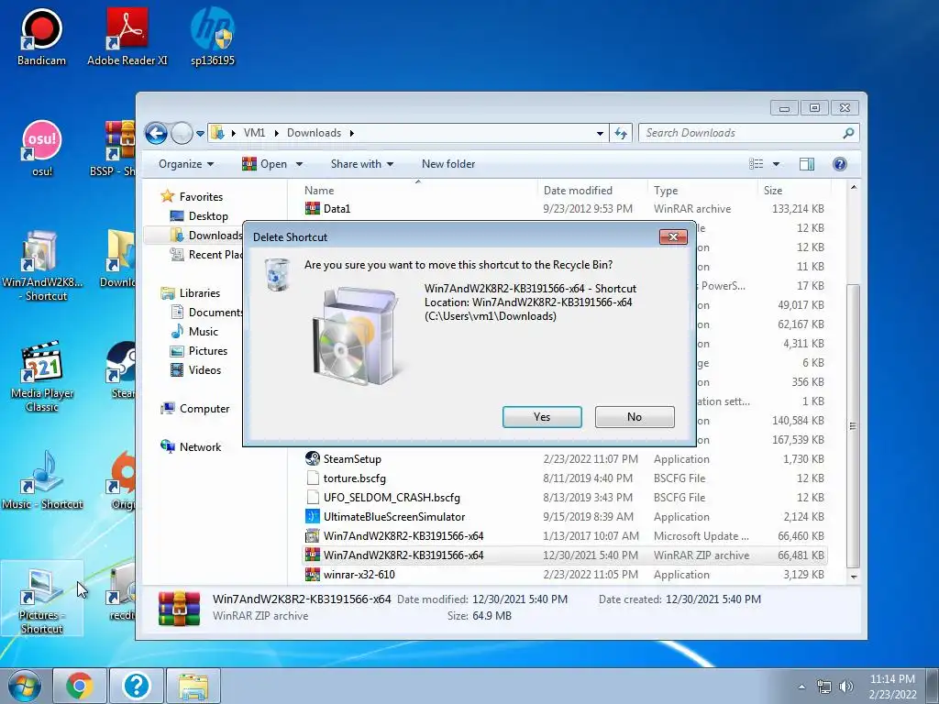The height and width of the screenshot is (704, 939).
Task: Expand the view options dropdown arrow
Action: click(x=776, y=164)
